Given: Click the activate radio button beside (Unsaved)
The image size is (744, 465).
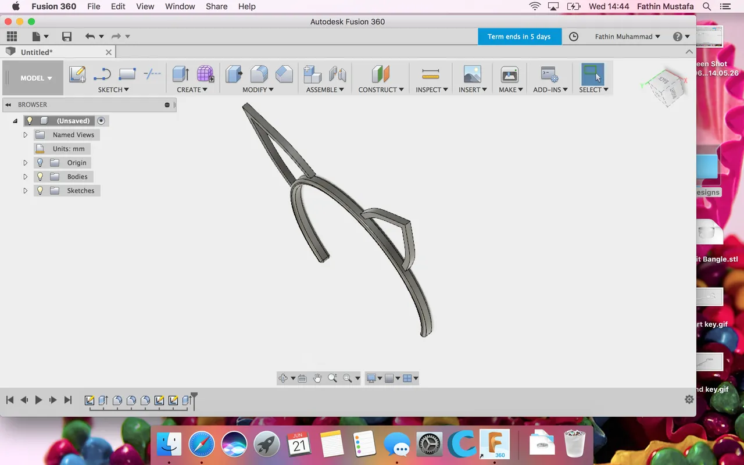Looking at the screenshot, I should coord(101,121).
